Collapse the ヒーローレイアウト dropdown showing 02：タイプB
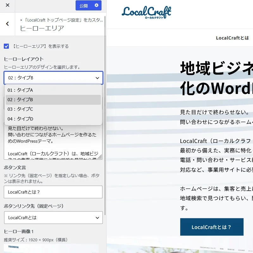Image resolution: width=253 pixels, height=253 pixels. [53, 78]
